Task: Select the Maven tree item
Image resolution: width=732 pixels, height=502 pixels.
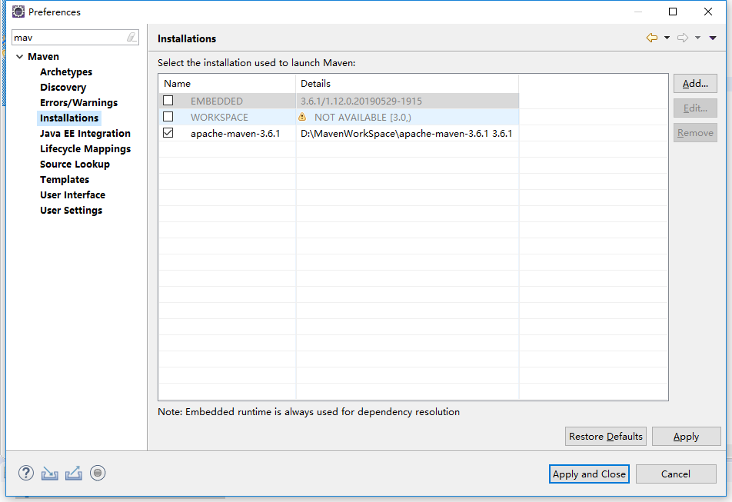Action: tap(43, 56)
